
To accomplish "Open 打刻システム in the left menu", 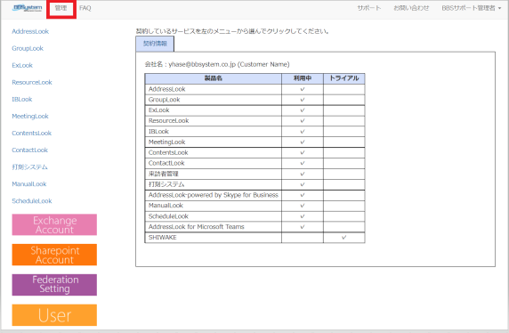I will [x=29, y=167].
